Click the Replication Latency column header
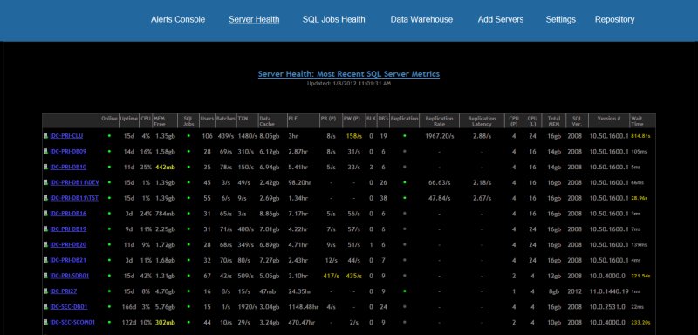The height and width of the screenshot is (335, 698). (x=482, y=121)
